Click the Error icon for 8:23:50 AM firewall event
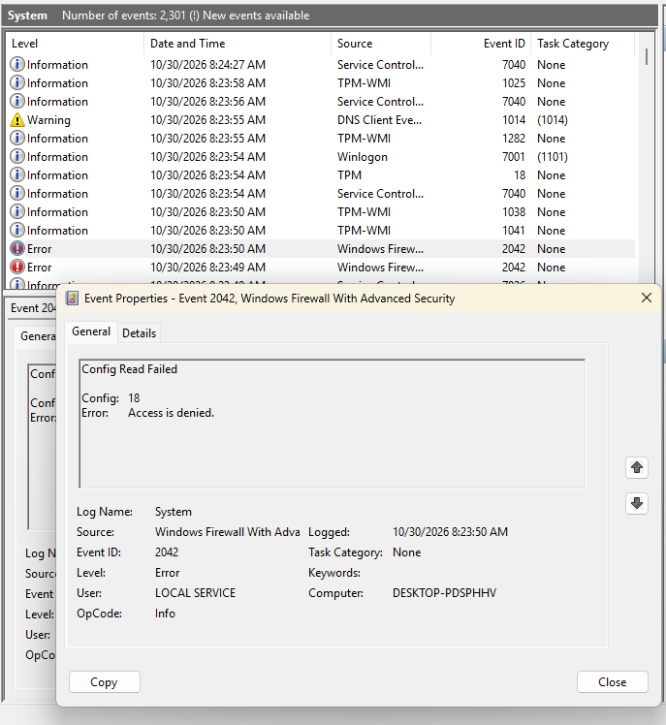 point(17,249)
